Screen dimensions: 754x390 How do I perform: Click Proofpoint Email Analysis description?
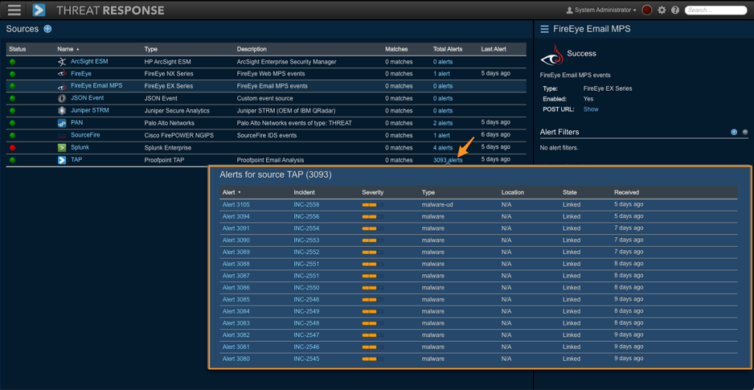click(x=270, y=160)
